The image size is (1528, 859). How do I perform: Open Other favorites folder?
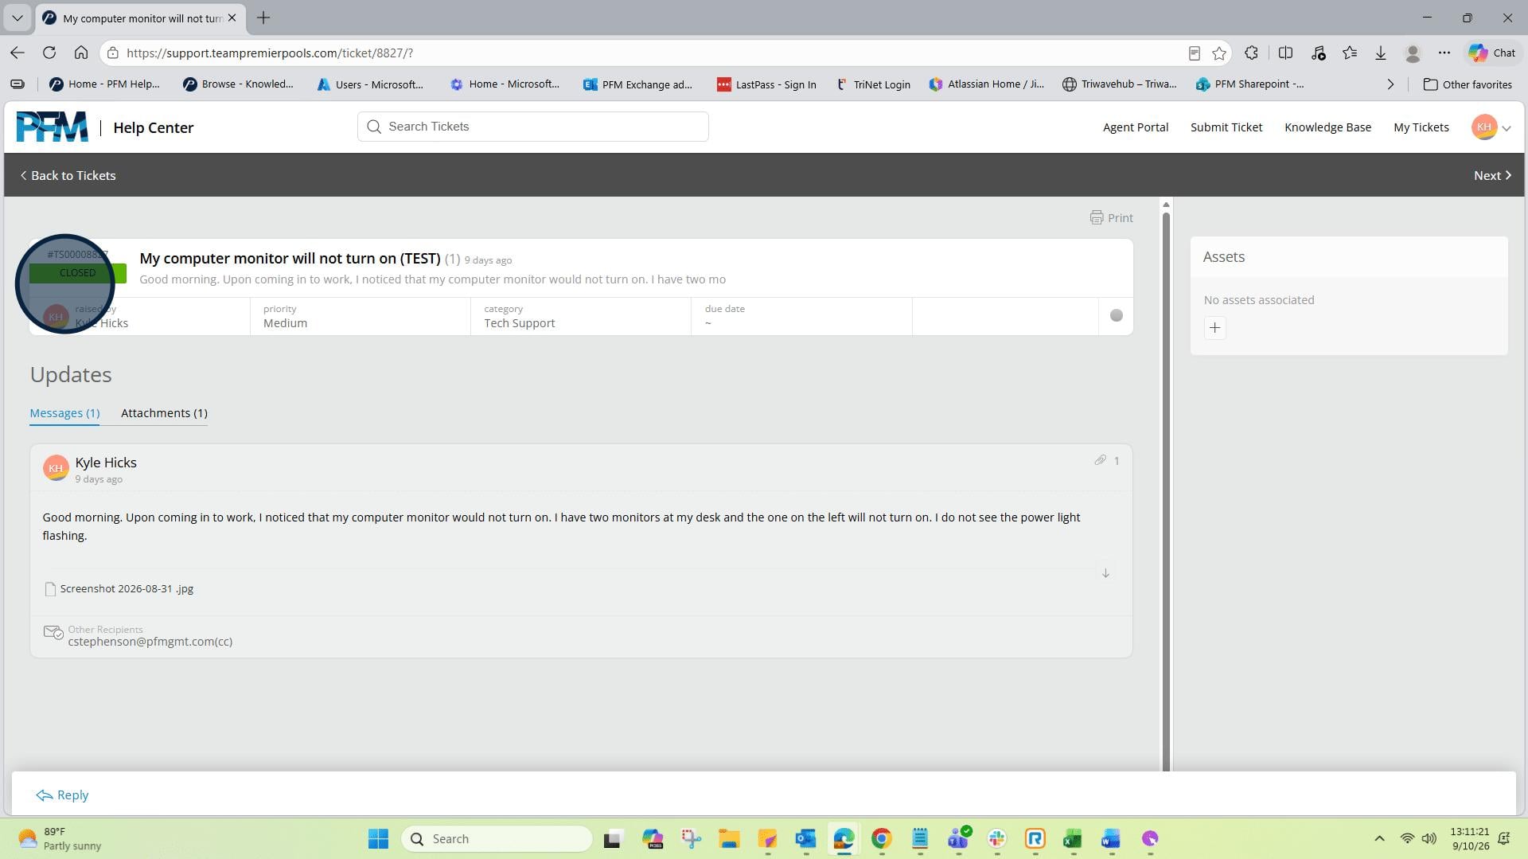tap(1468, 84)
